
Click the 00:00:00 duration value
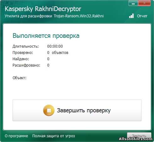point(55,46)
